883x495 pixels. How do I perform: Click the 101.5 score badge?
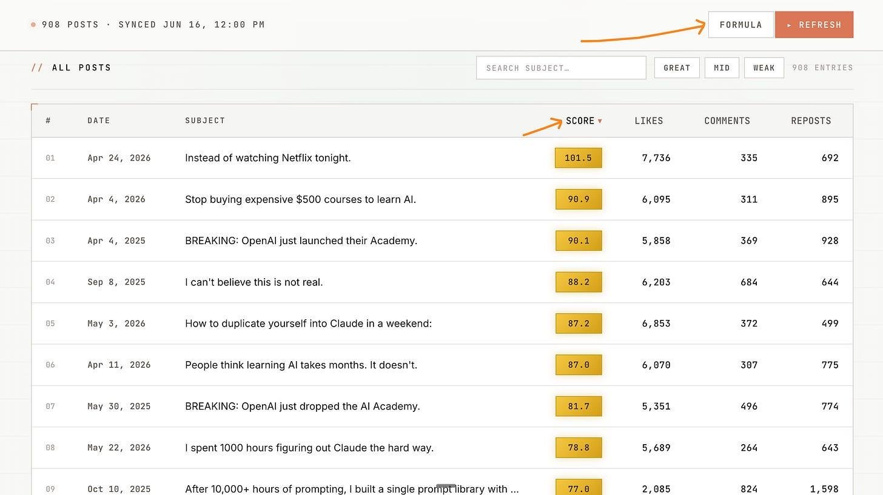click(579, 158)
